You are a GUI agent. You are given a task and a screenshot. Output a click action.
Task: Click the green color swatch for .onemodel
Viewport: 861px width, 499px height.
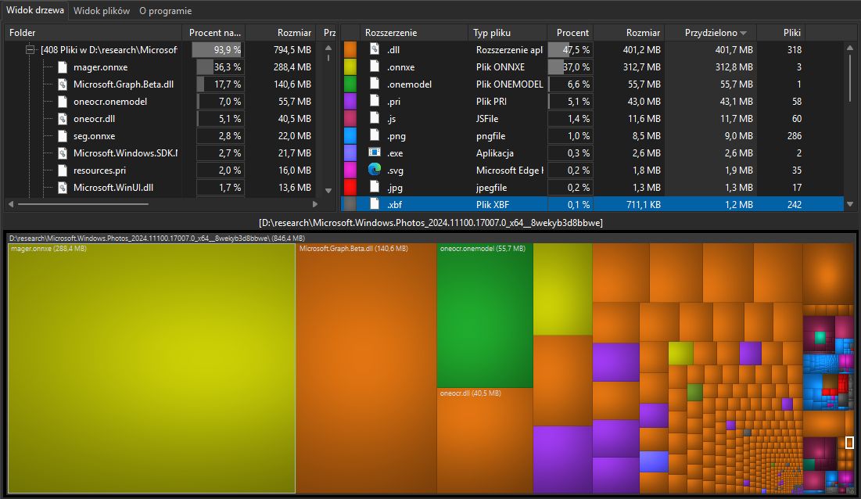tap(350, 84)
